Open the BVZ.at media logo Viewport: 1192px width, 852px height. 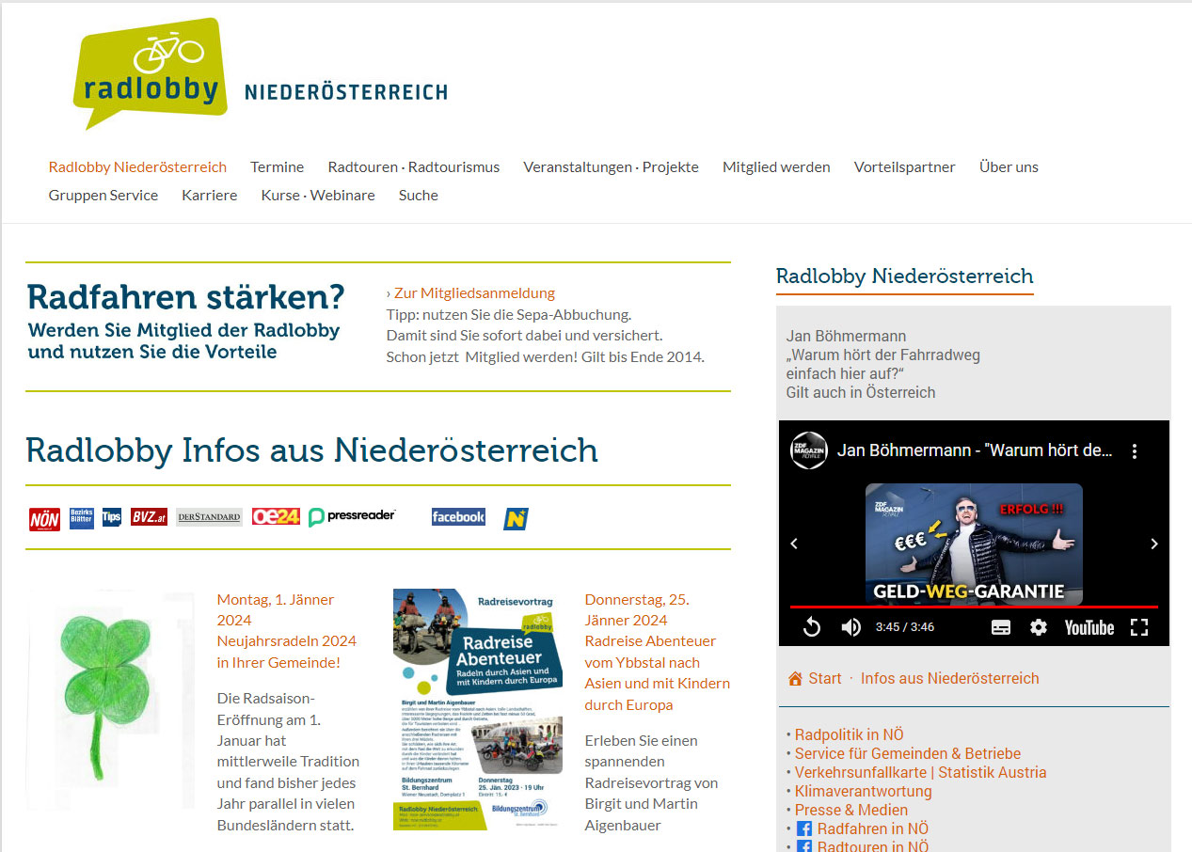click(x=149, y=517)
